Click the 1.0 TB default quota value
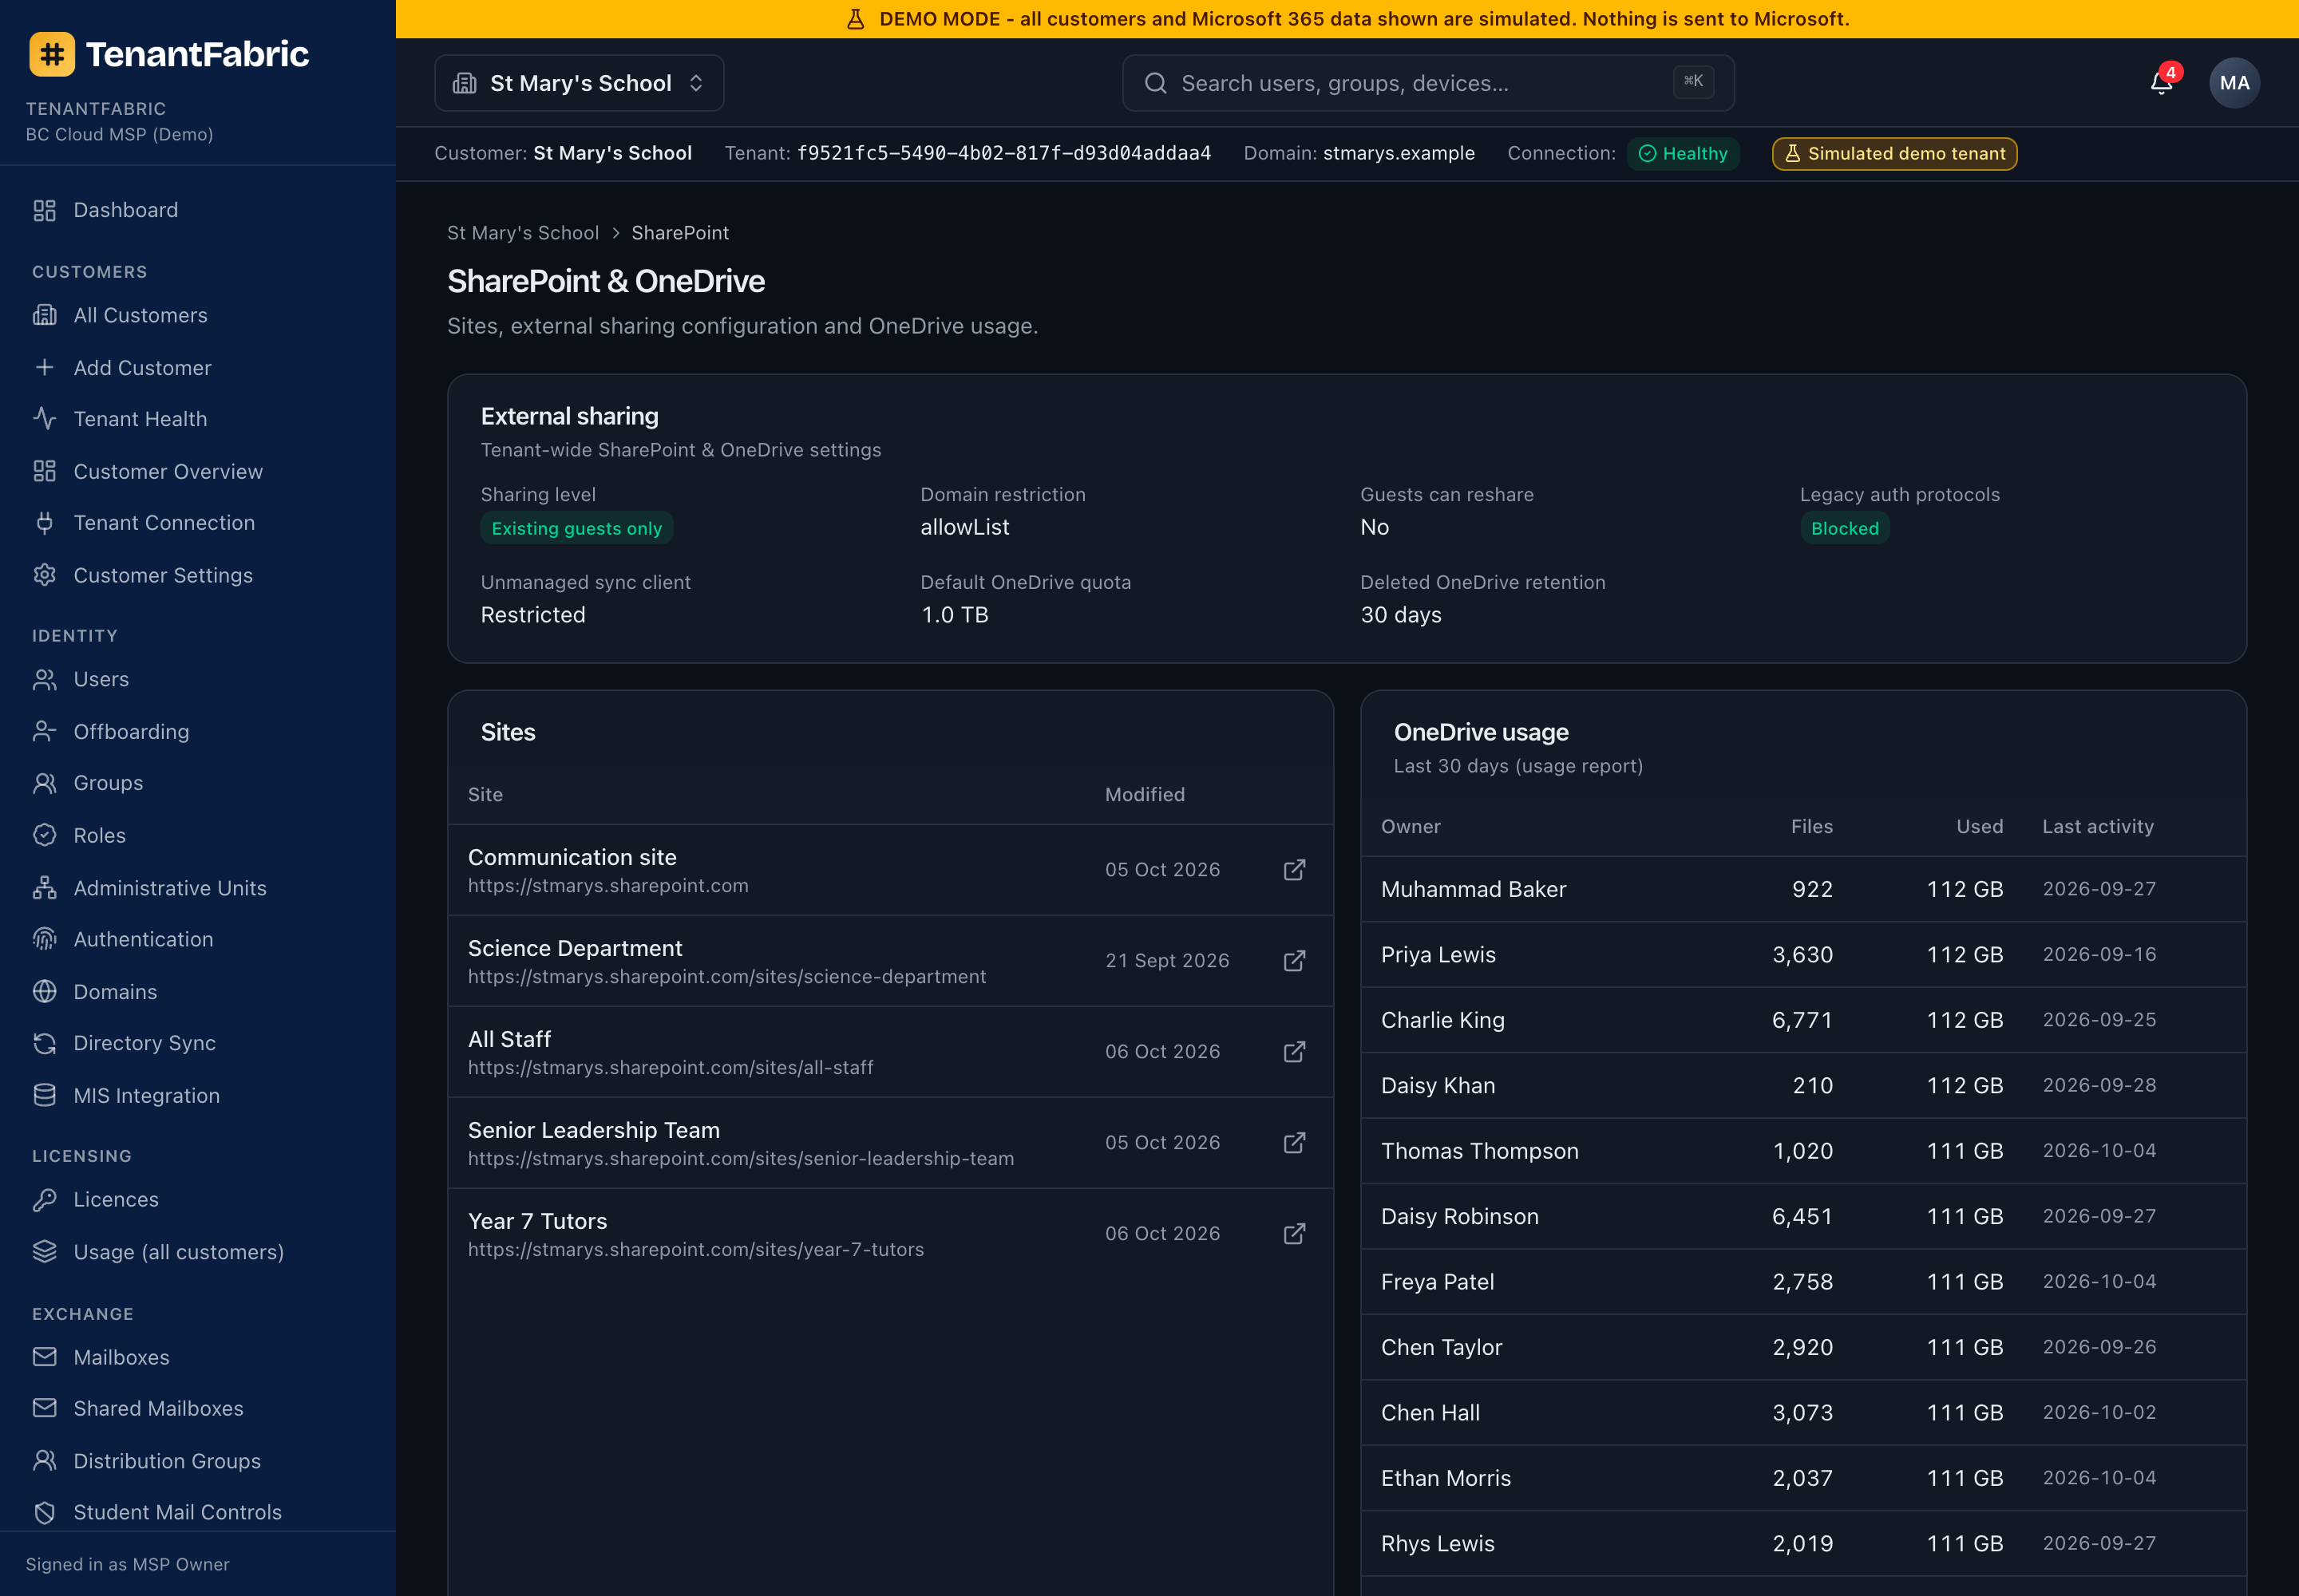 pyautogui.click(x=953, y=615)
